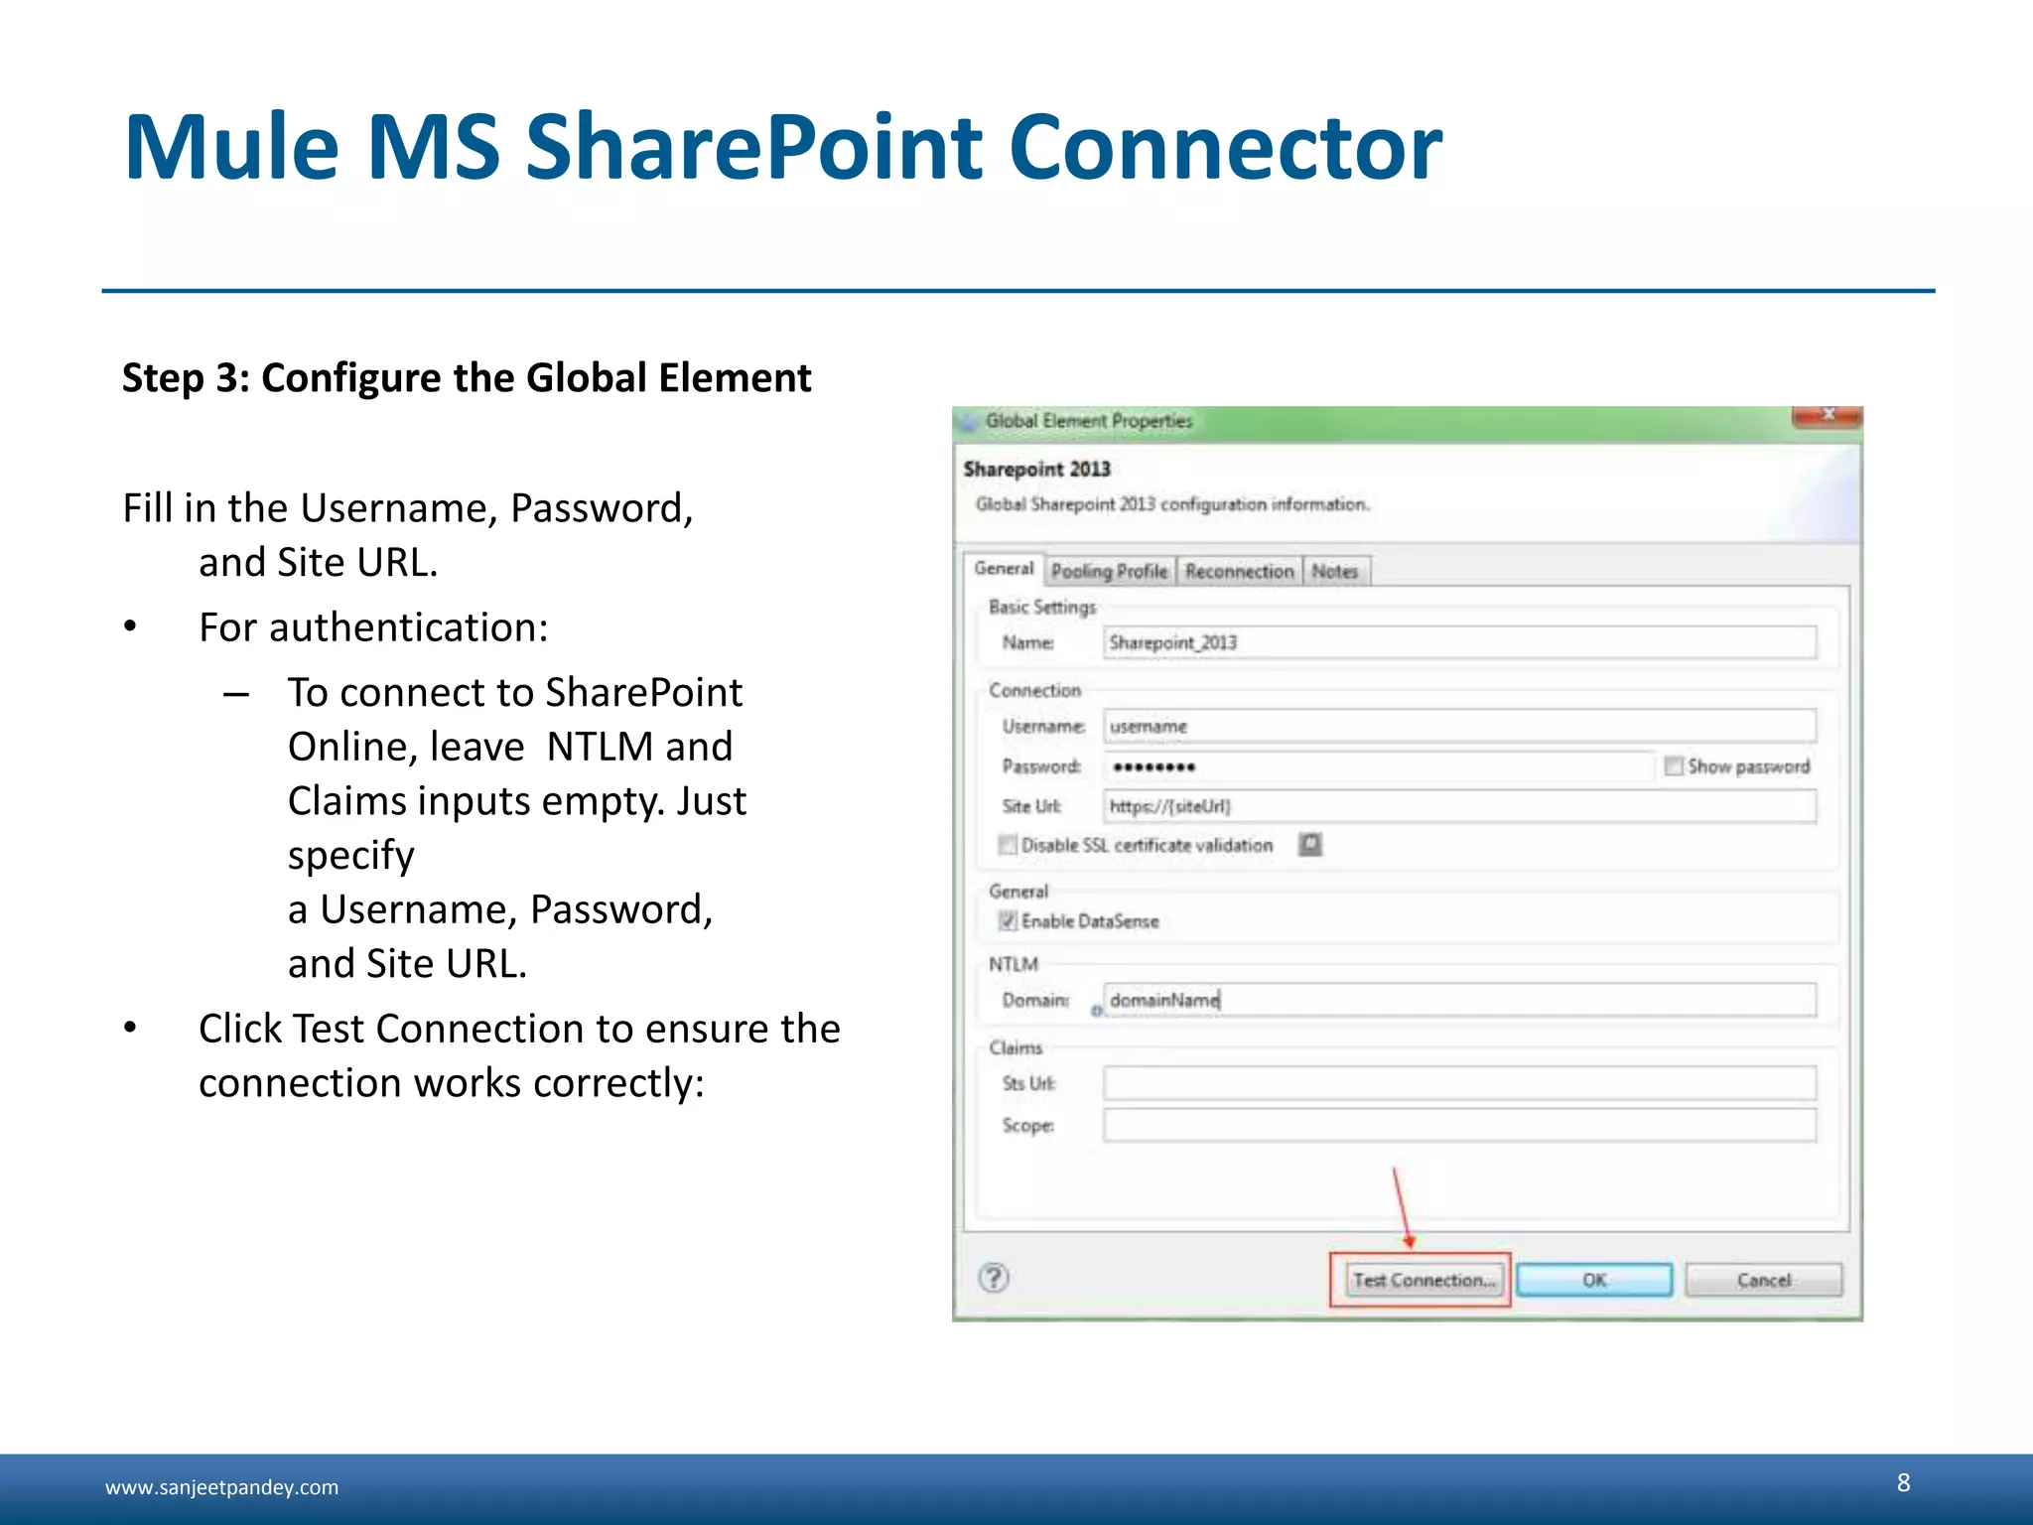
Task: Toggle the Show password checkbox
Action: pyautogui.click(x=1673, y=765)
